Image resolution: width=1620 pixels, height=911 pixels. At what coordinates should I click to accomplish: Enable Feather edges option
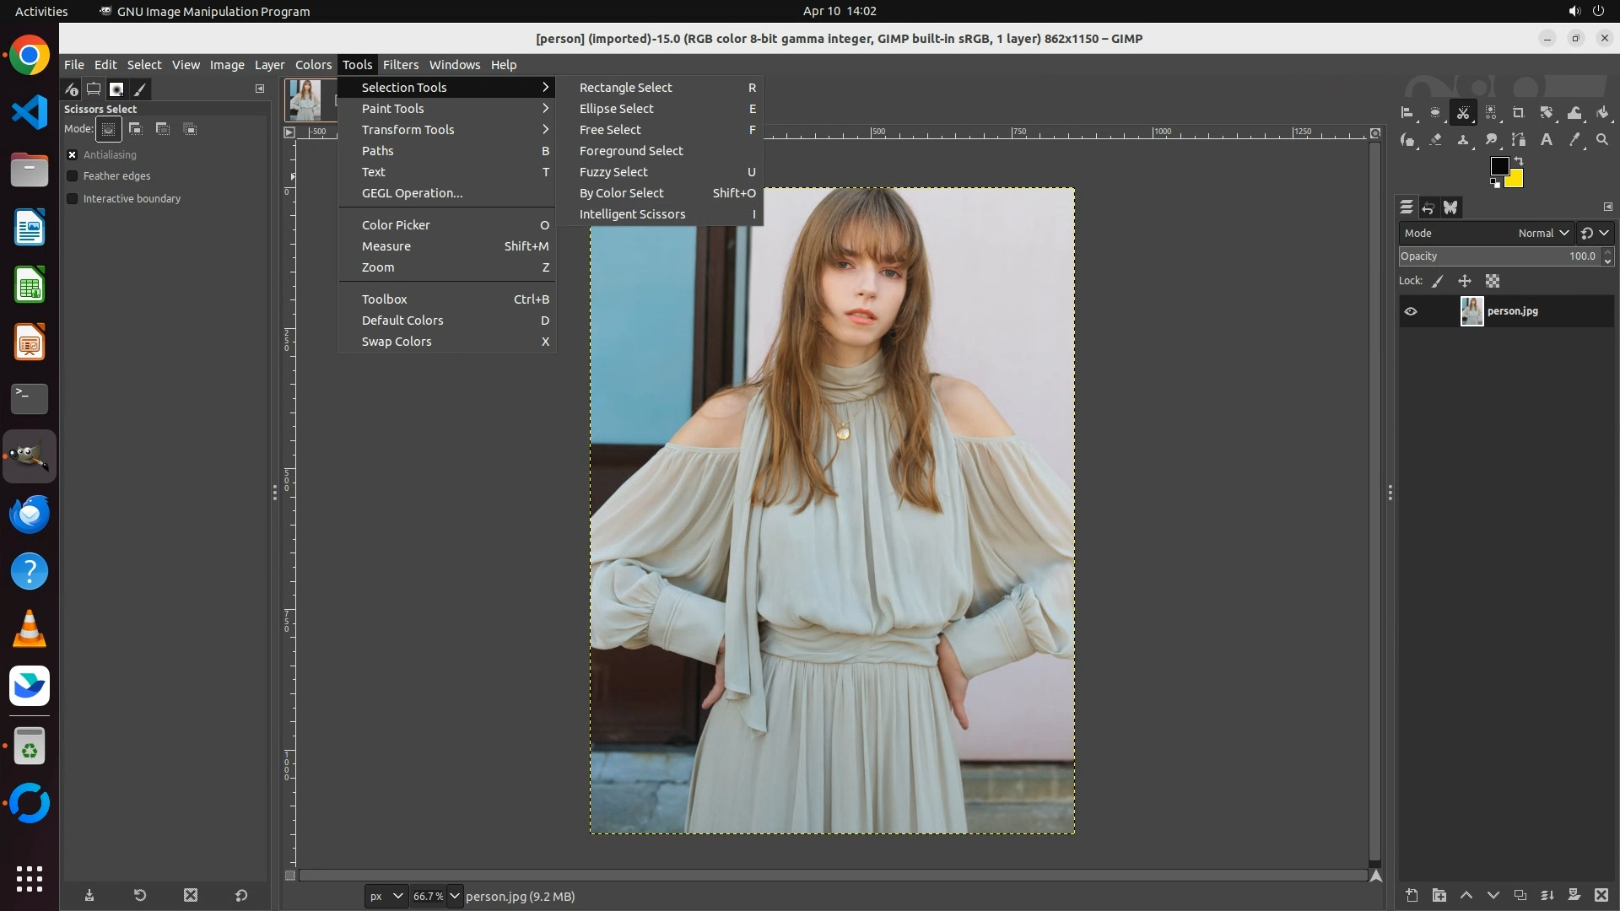(73, 176)
